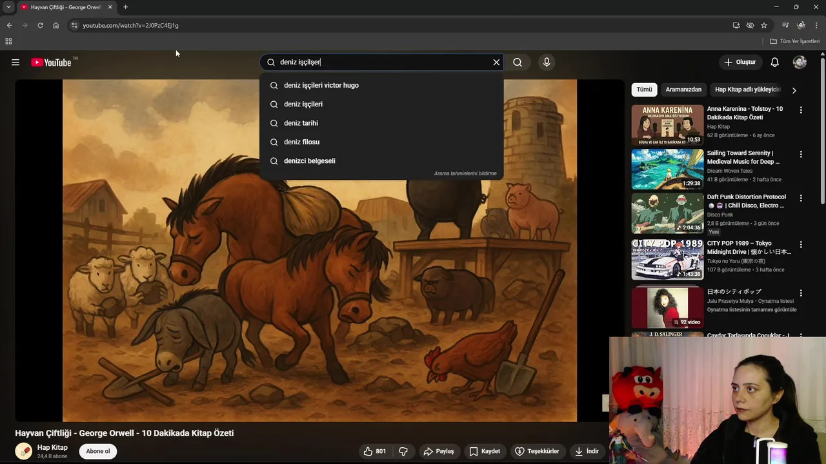Image resolution: width=826 pixels, height=464 pixels.
Task: Bookmark this page with the star
Action: 764,25
